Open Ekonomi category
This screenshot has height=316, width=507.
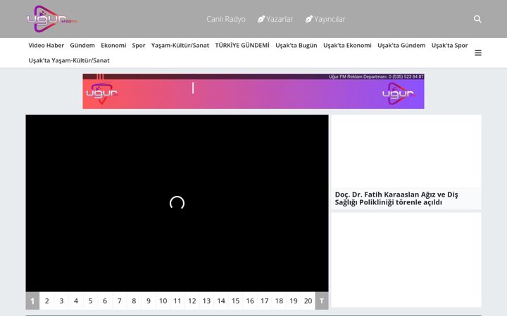point(113,46)
